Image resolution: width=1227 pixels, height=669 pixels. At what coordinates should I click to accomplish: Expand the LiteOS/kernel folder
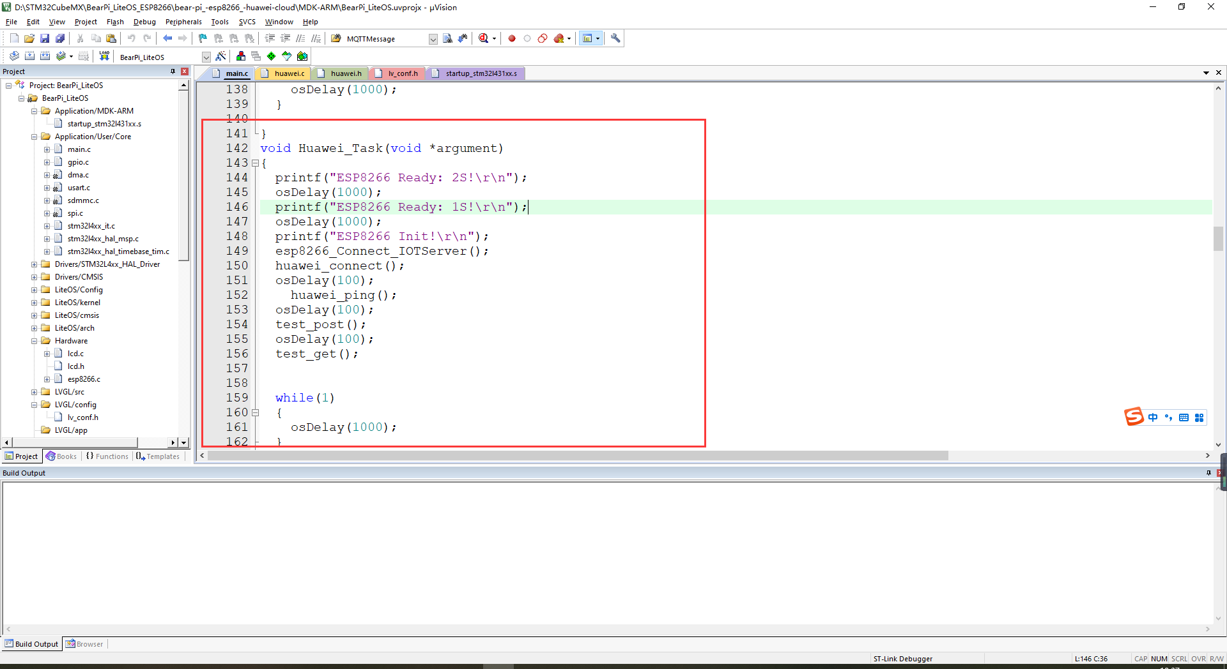35,303
